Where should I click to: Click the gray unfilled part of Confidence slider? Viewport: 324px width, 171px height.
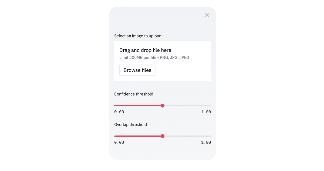click(x=187, y=106)
